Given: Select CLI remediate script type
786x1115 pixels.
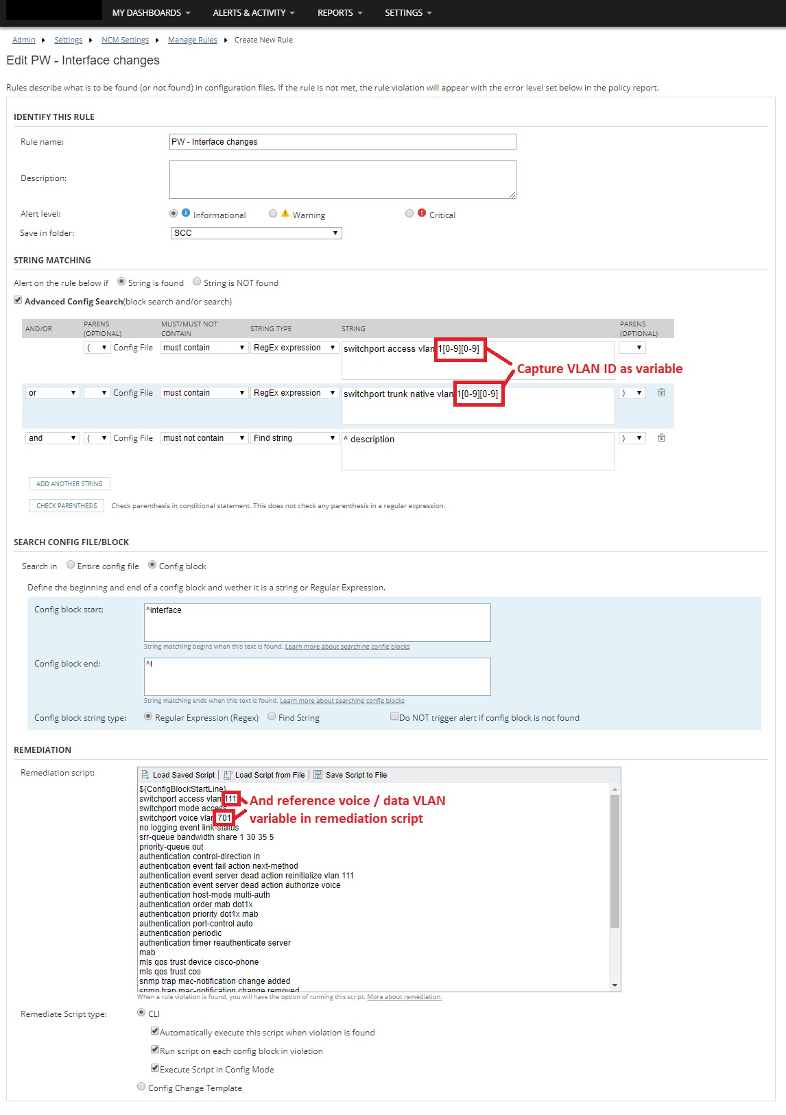Looking at the screenshot, I should 141,1013.
